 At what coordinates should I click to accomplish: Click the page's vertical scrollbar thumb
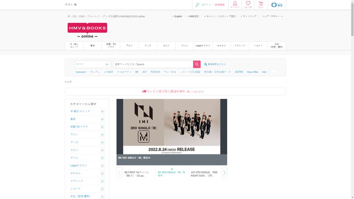[352, 19]
